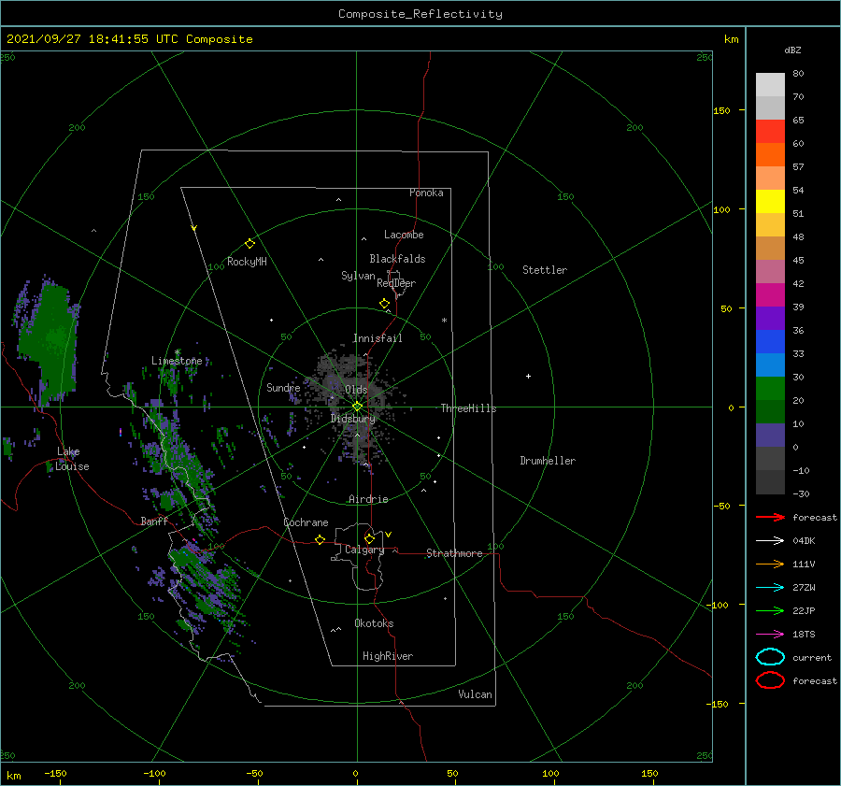Screen dimensions: 841x786
Task: Pick the royal blue 33 dBZ swatch
Action: (770, 342)
